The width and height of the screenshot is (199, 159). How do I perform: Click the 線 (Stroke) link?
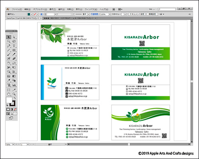coord(42,14)
